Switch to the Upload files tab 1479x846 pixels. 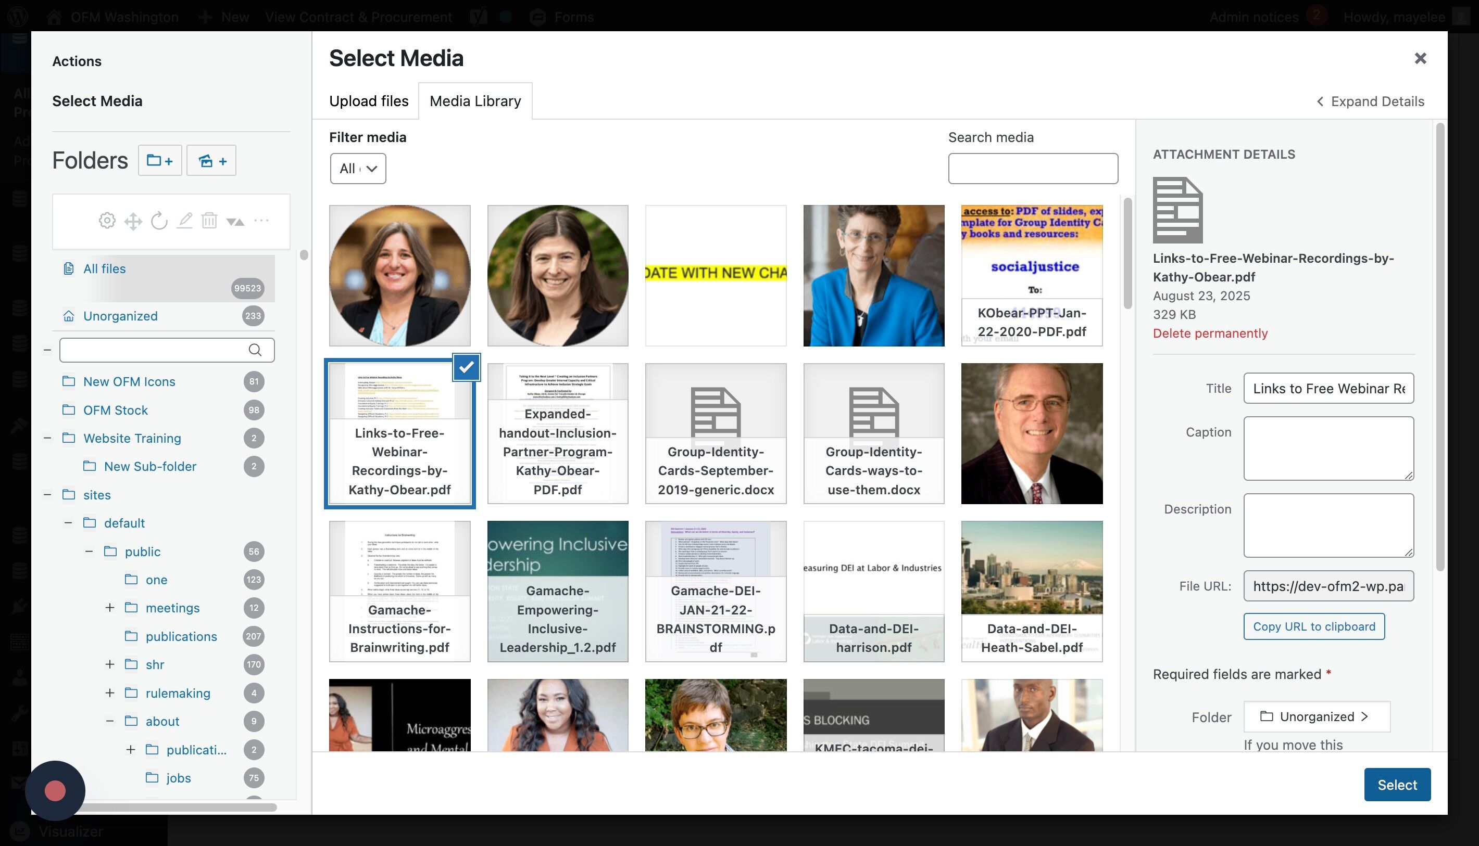[x=369, y=101]
